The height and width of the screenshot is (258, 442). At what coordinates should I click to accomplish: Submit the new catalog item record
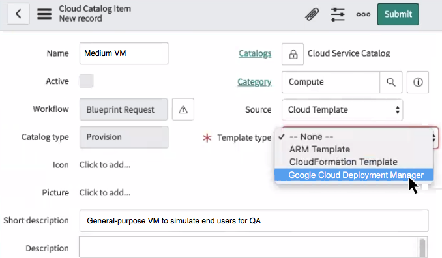tap(398, 14)
